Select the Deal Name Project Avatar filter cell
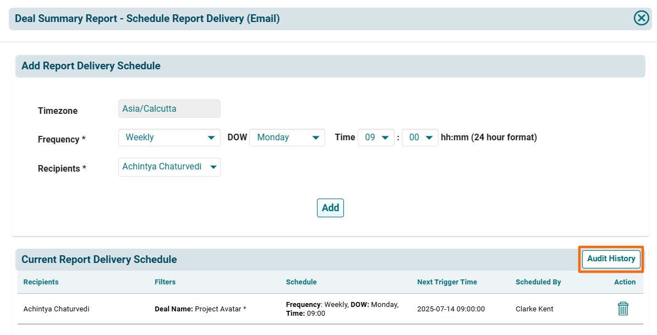 [200, 309]
